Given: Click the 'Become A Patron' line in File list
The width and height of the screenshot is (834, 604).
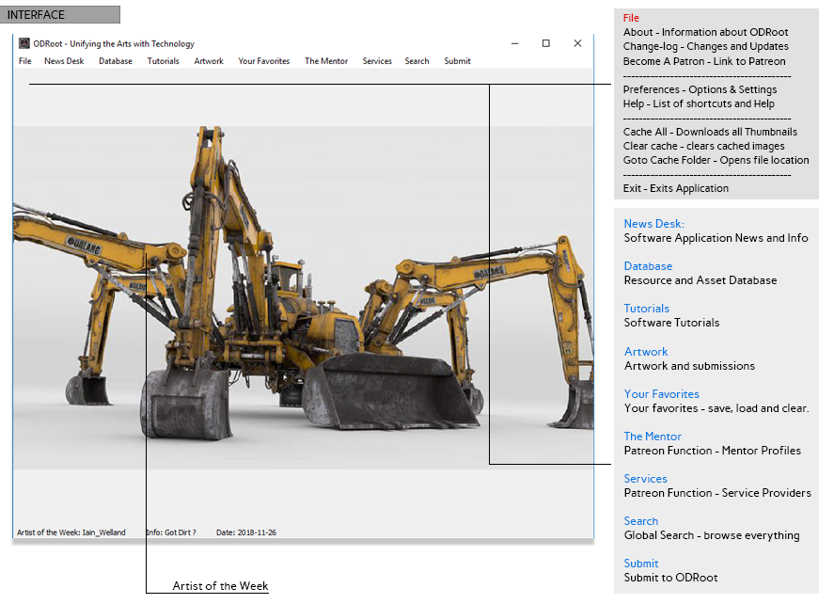Looking at the screenshot, I should click(x=703, y=61).
